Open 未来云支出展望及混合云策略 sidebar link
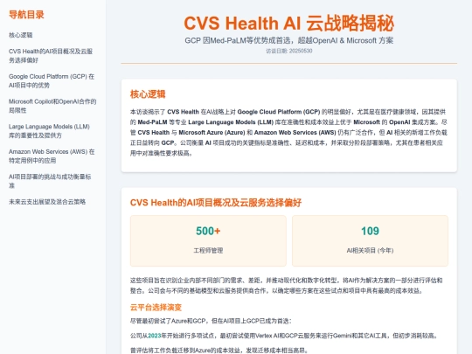This screenshot has height=354, width=472. point(47,202)
